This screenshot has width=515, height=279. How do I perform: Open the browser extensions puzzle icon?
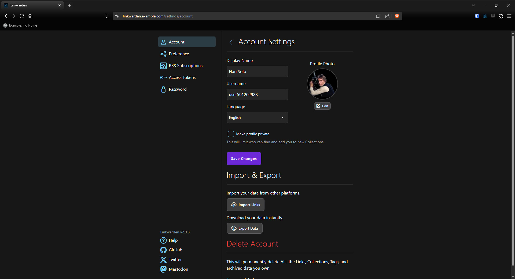coord(501,16)
